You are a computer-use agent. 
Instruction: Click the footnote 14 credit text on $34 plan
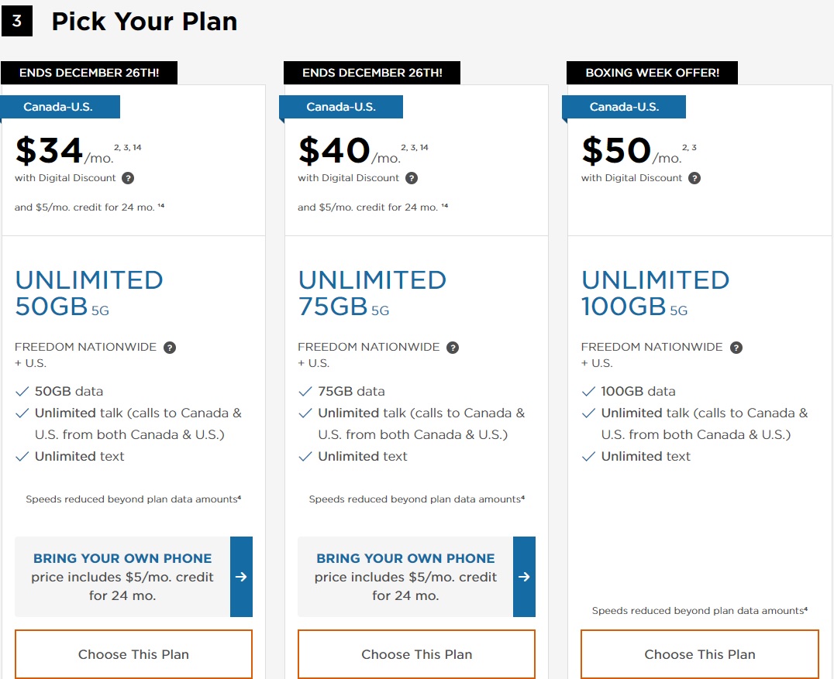[x=89, y=207]
